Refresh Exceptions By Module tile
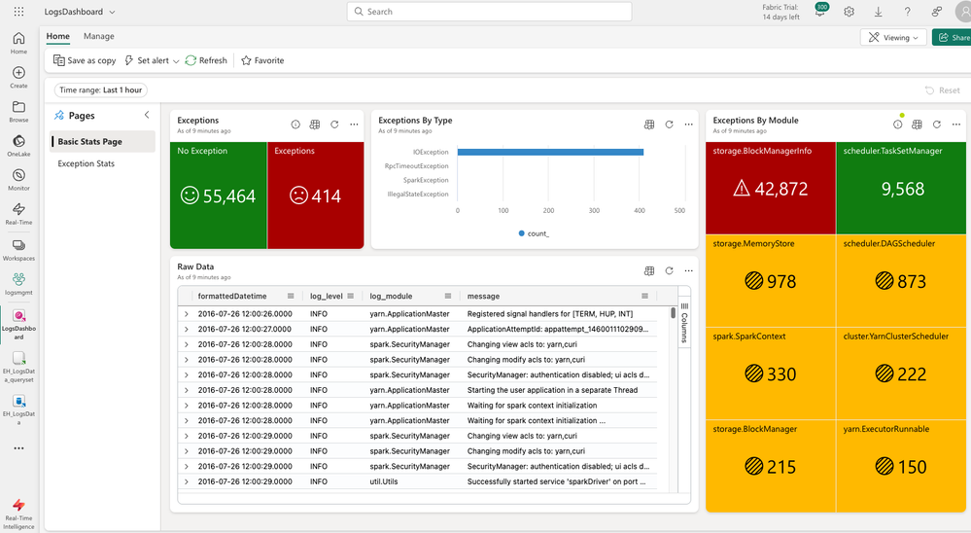Image resolution: width=971 pixels, height=533 pixels. (x=936, y=124)
